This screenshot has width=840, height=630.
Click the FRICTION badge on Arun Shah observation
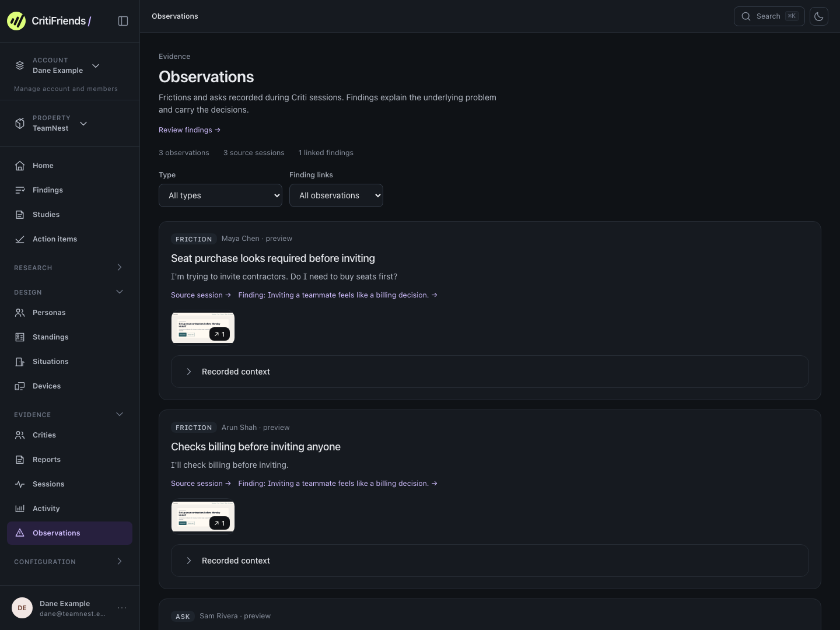[x=194, y=428]
